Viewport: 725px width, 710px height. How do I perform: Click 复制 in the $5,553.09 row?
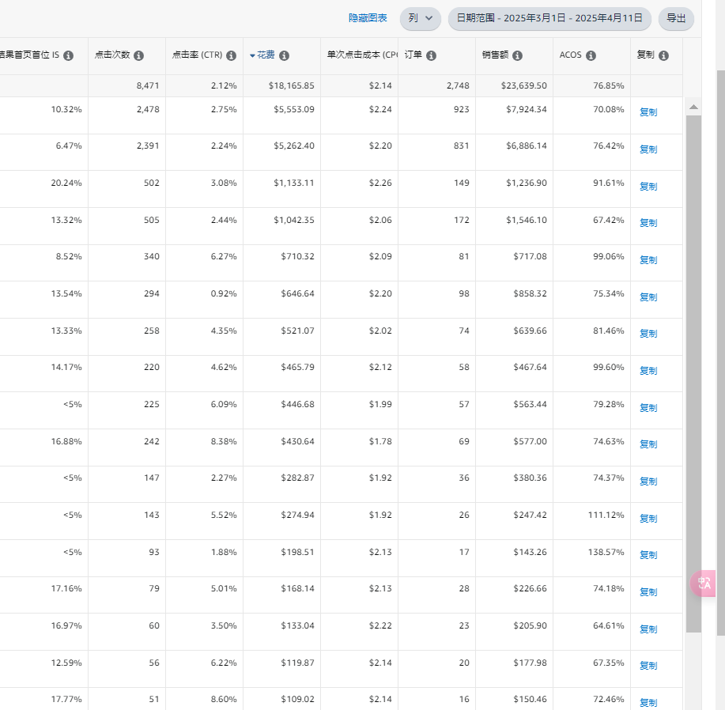[648, 112]
